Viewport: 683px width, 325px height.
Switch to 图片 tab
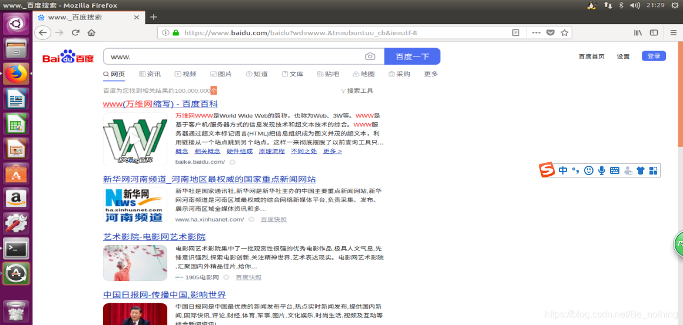pos(221,74)
